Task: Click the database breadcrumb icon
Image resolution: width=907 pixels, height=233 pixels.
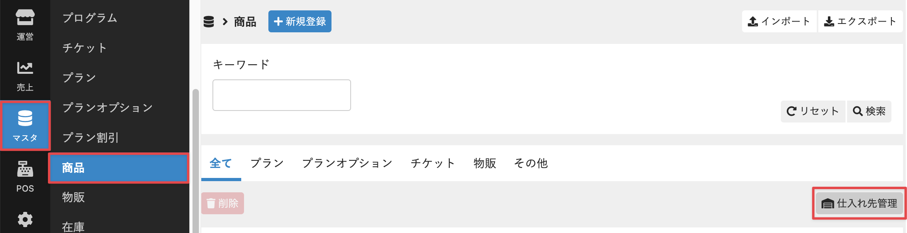Action: 209,22
